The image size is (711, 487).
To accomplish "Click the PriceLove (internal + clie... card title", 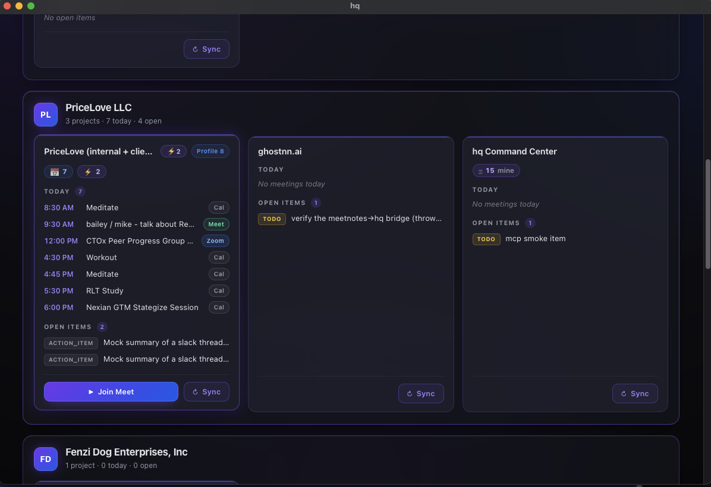I will (99, 151).
